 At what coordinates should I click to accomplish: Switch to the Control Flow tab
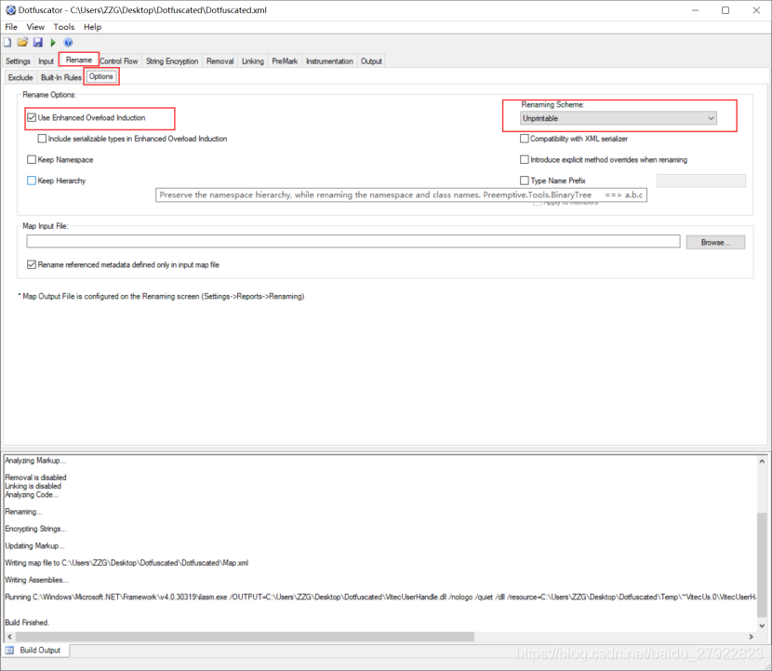tap(119, 61)
